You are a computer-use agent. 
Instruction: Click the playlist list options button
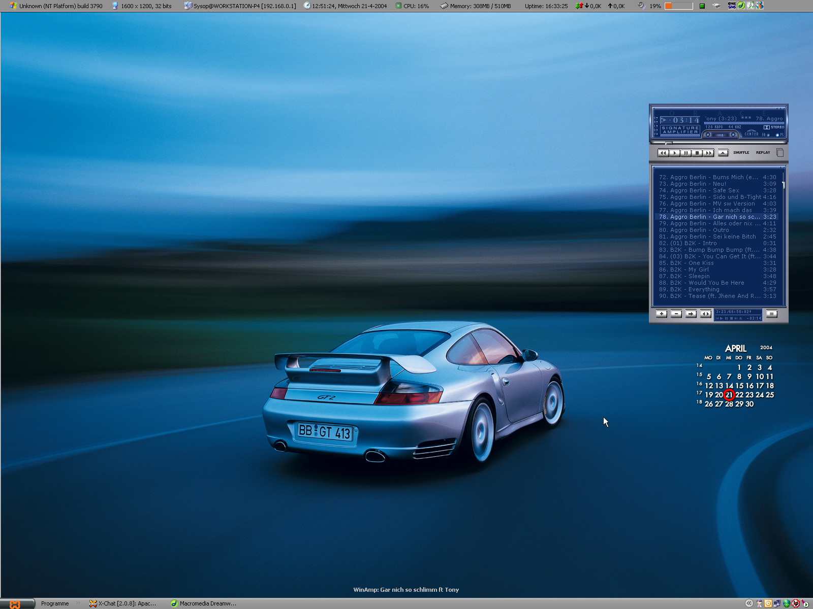(x=771, y=314)
